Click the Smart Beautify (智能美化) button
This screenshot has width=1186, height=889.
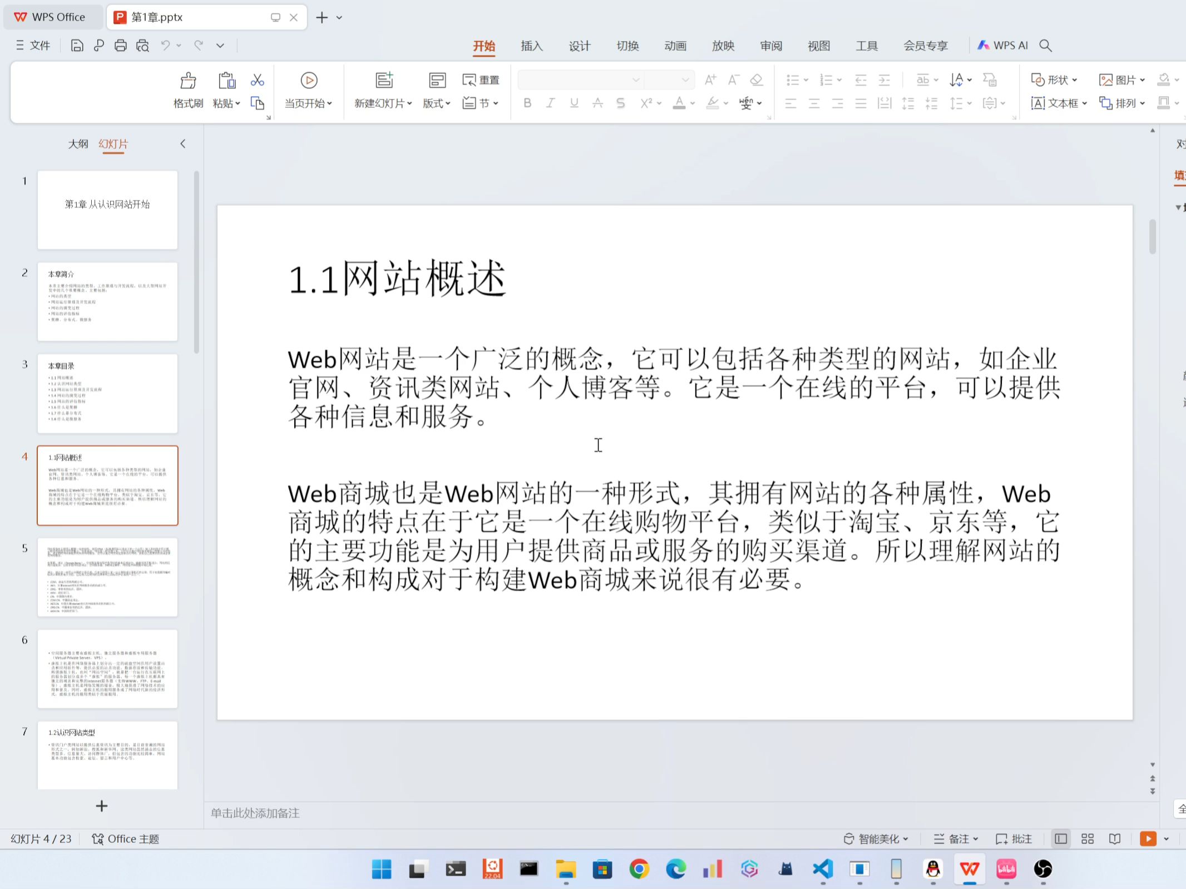click(876, 839)
